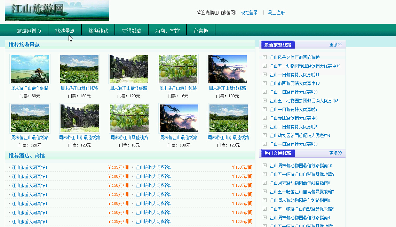Click the arrow icon beside 江山五一畅游江山自驾游最优攻略7
396x227 pixels.
(x=264, y=192)
